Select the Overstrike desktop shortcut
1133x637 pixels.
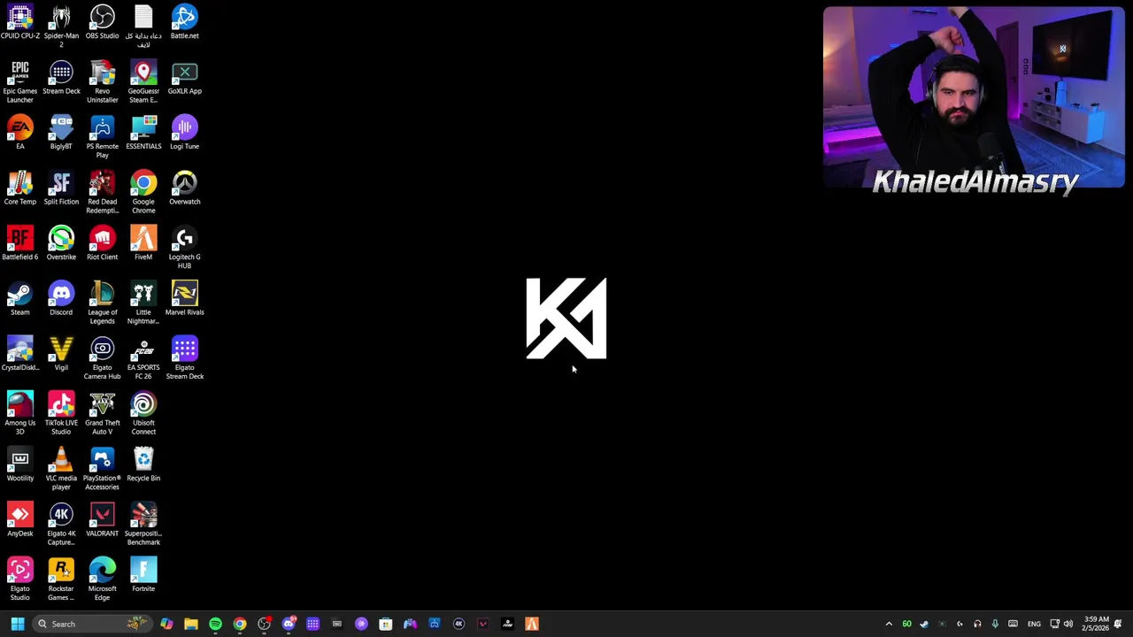(61, 244)
